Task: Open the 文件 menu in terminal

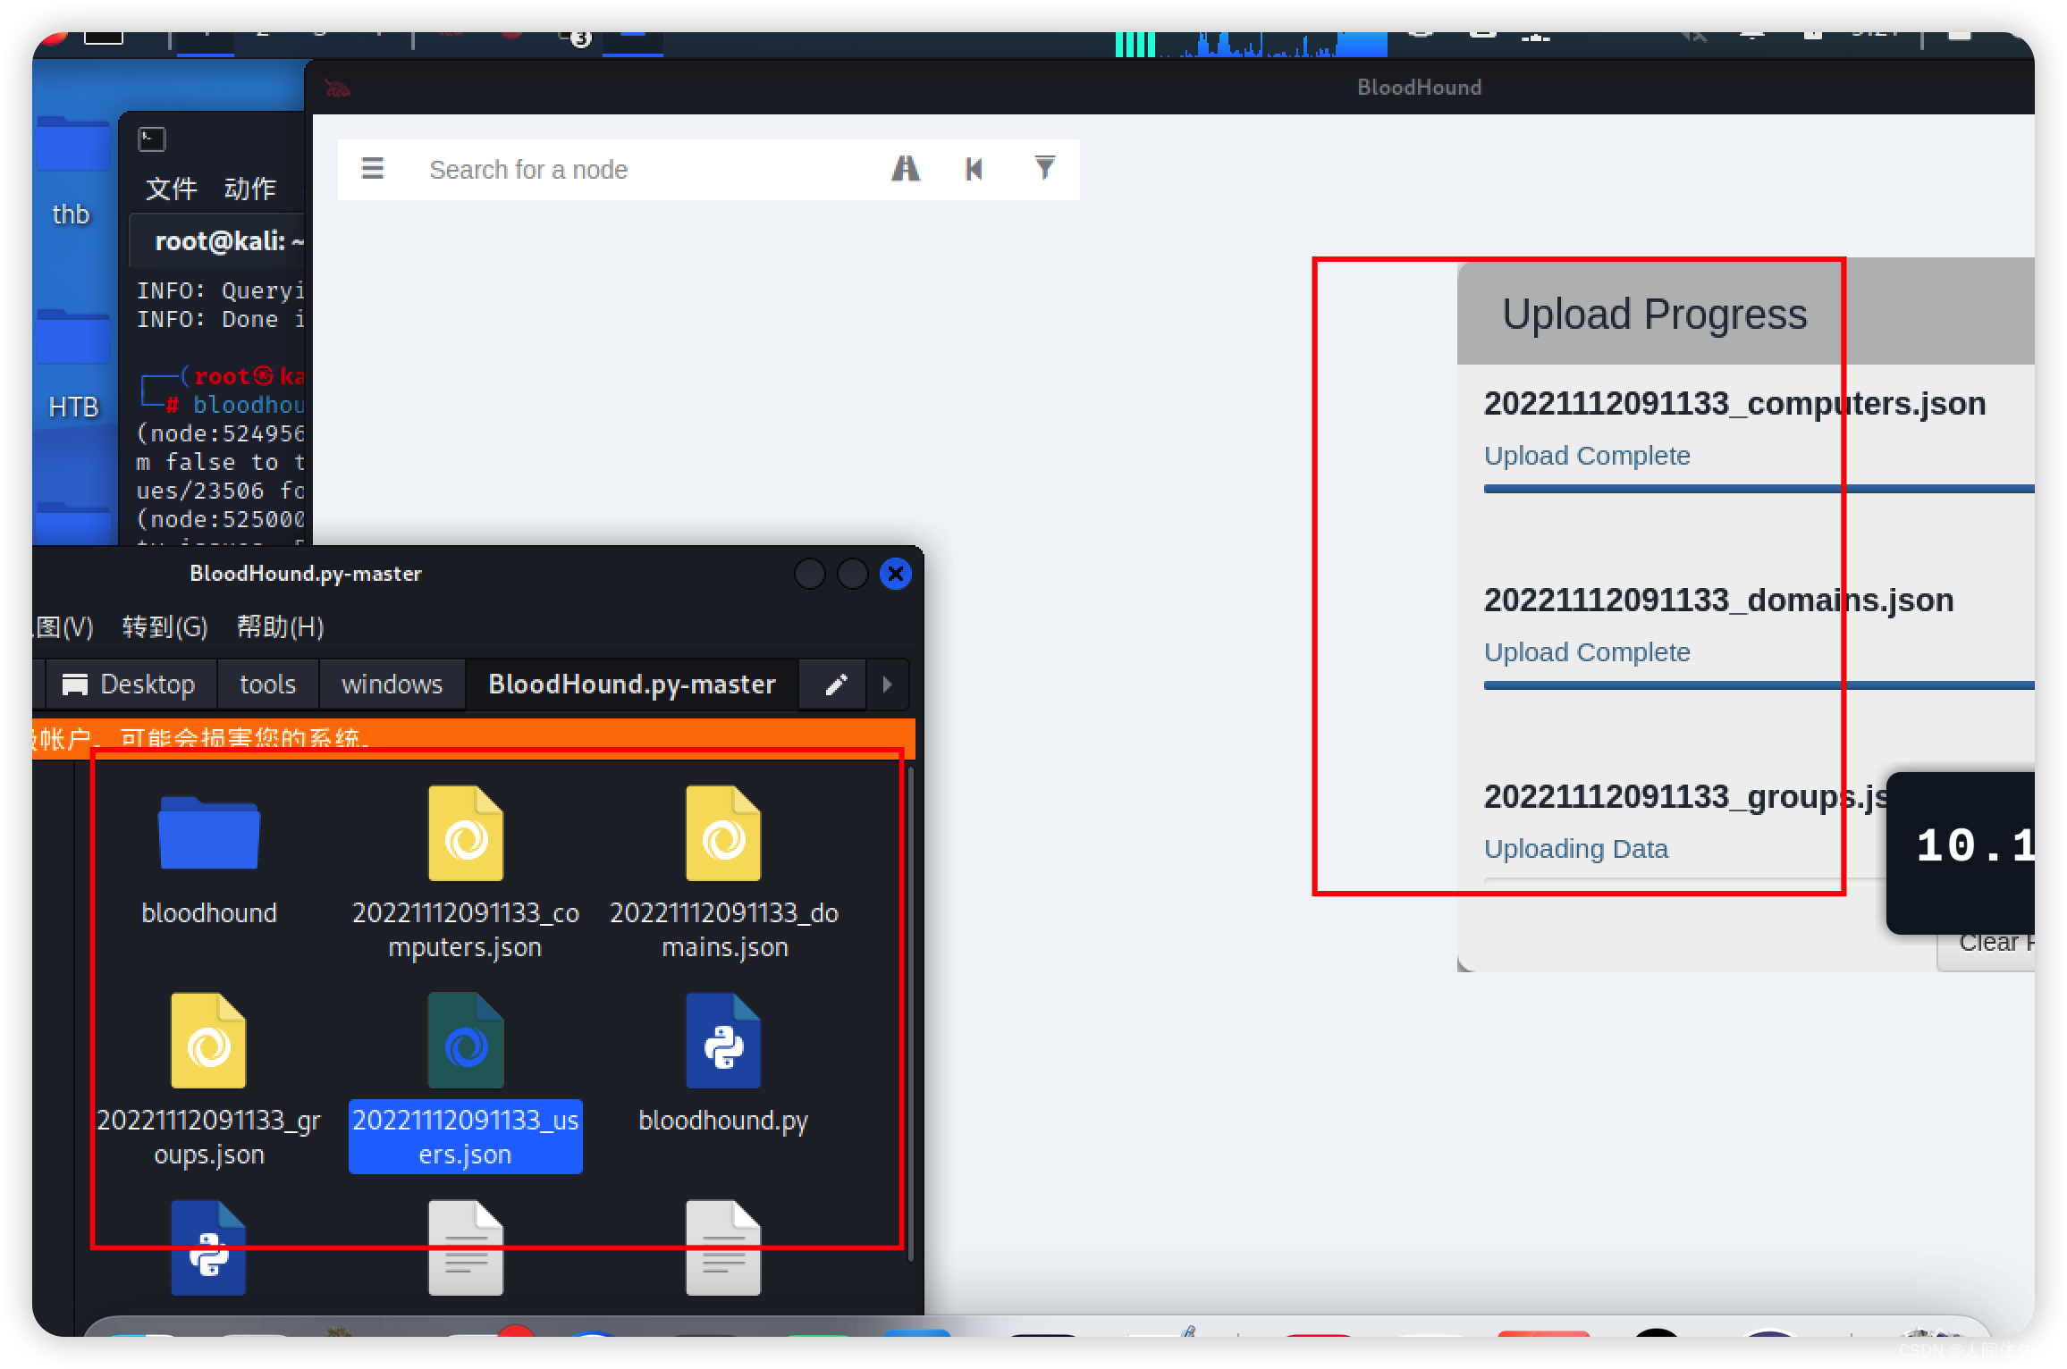Action: [x=171, y=189]
